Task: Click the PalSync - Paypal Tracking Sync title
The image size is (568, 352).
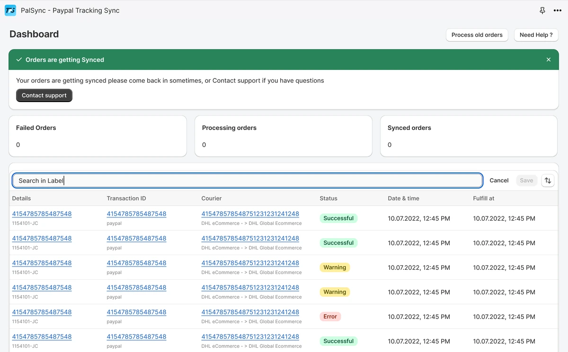Action: pos(70,10)
